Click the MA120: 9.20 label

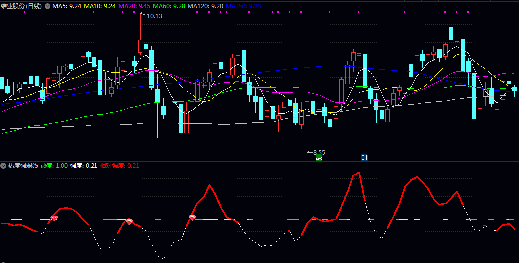pos(205,6)
